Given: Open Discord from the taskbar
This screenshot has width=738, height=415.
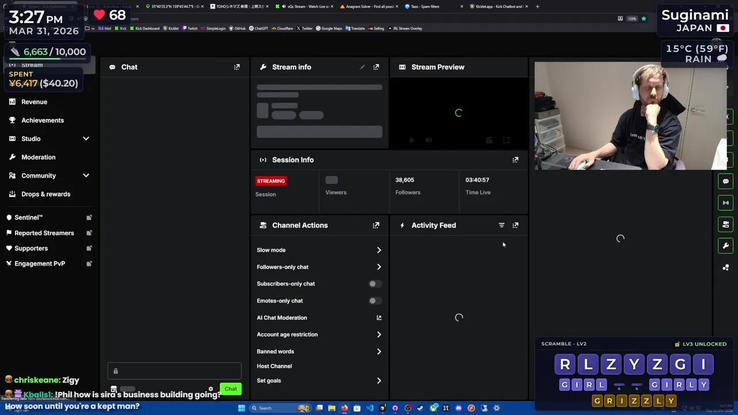Looking at the screenshot, I should [458, 408].
